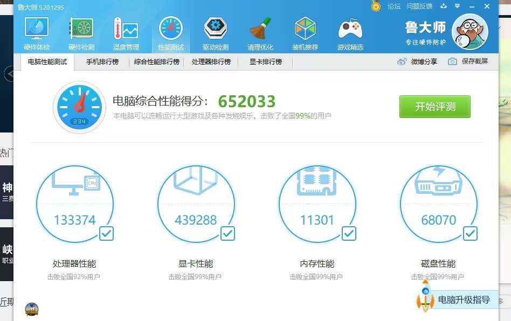Click the overall score 652033
Screen dimensions: 511x321
(247, 101)
